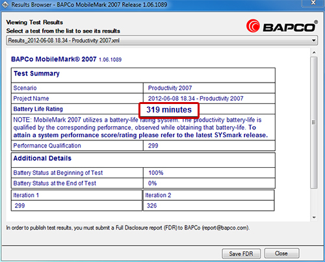
Task: Click the 'Battery Life Rating' label
Action: click(x=38, y=109)
